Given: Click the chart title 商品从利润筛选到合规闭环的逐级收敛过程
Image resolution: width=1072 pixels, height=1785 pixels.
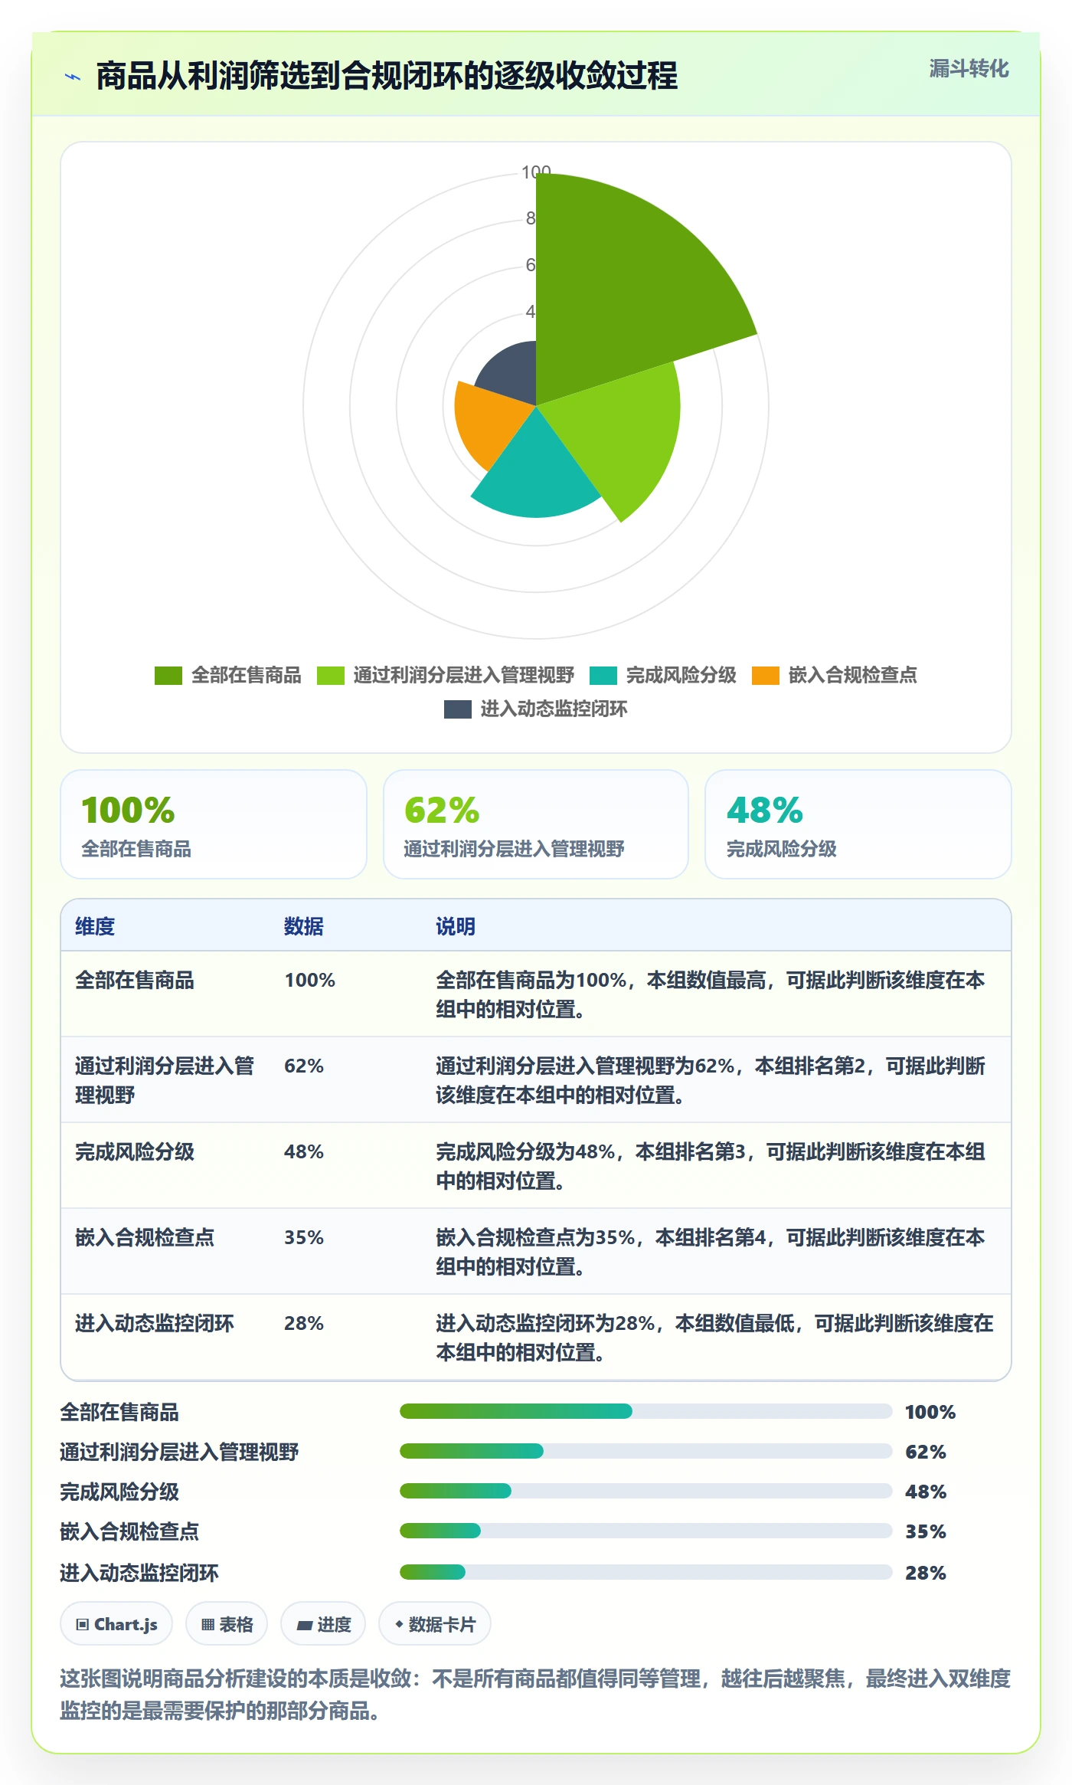Looking at the screenshot, I should coord(387,76).
